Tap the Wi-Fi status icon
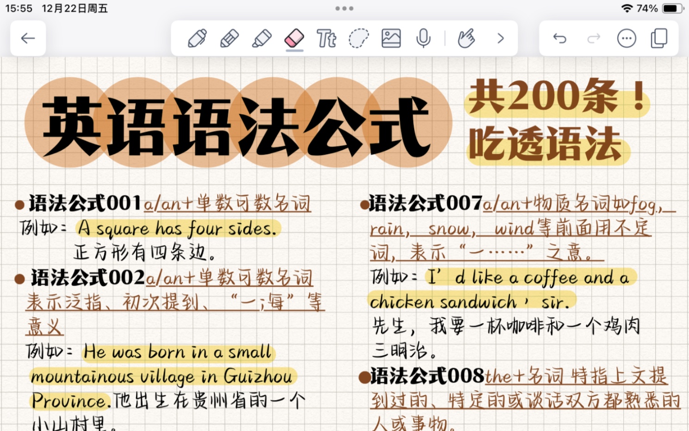This screenshot has height=431, width=689. tap(627, 8)
